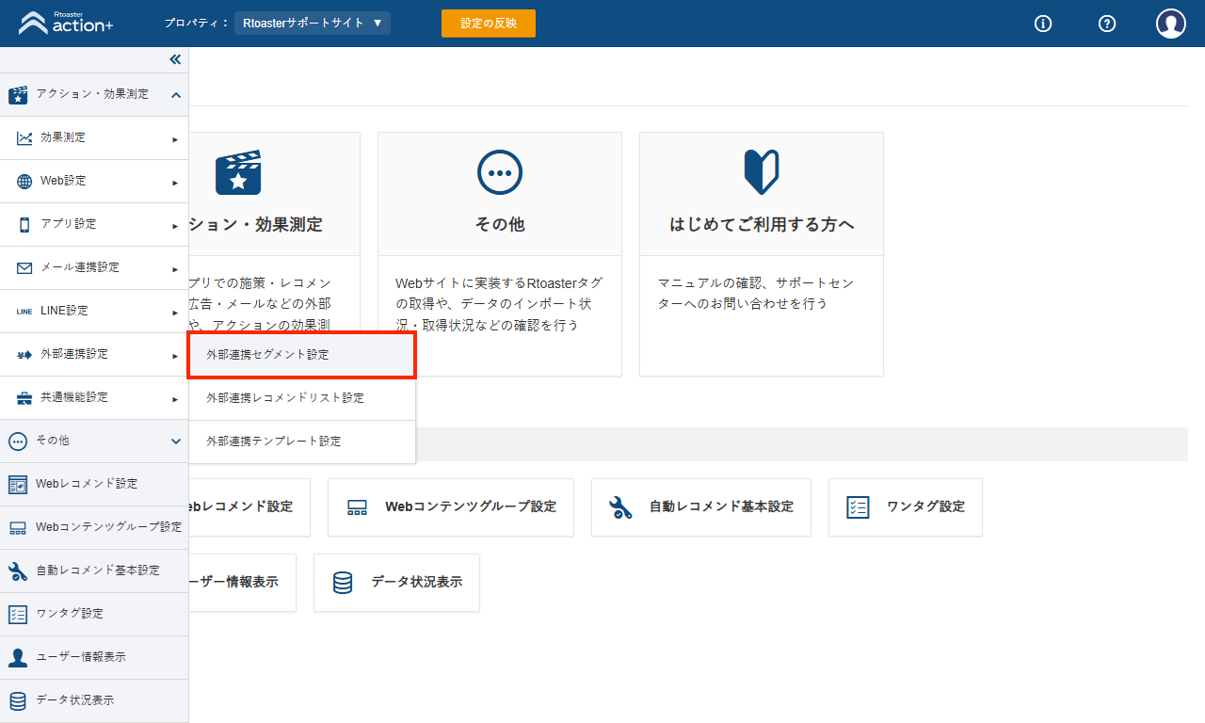The height and width of the screenshot is (723, 1205).
Task: Click the 設定の反映 orange button
Action: click(x=489, y=24)
